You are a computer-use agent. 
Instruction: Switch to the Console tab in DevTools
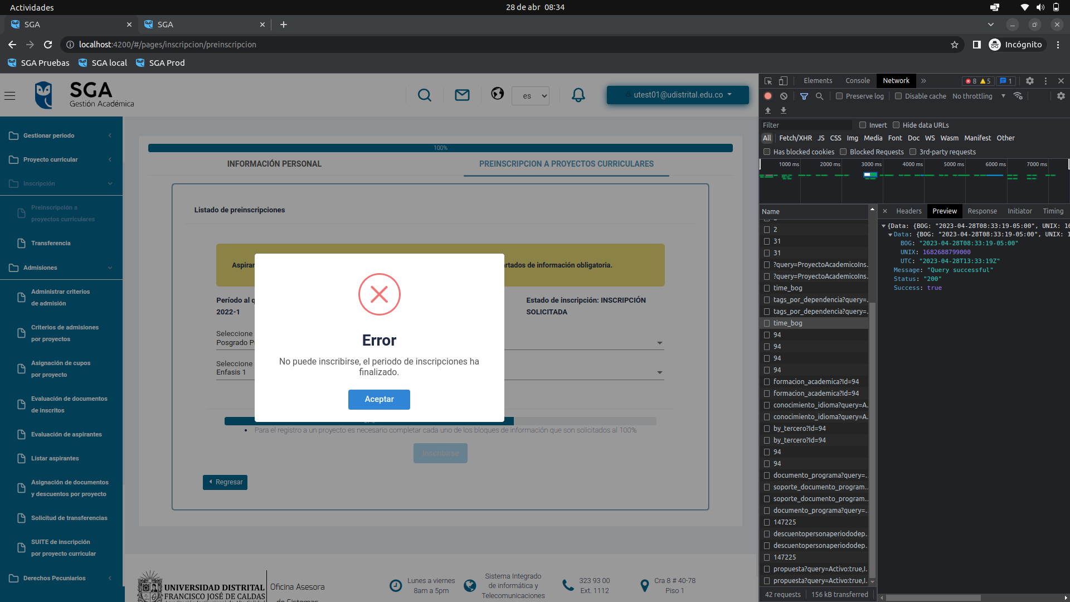[857, 80]
